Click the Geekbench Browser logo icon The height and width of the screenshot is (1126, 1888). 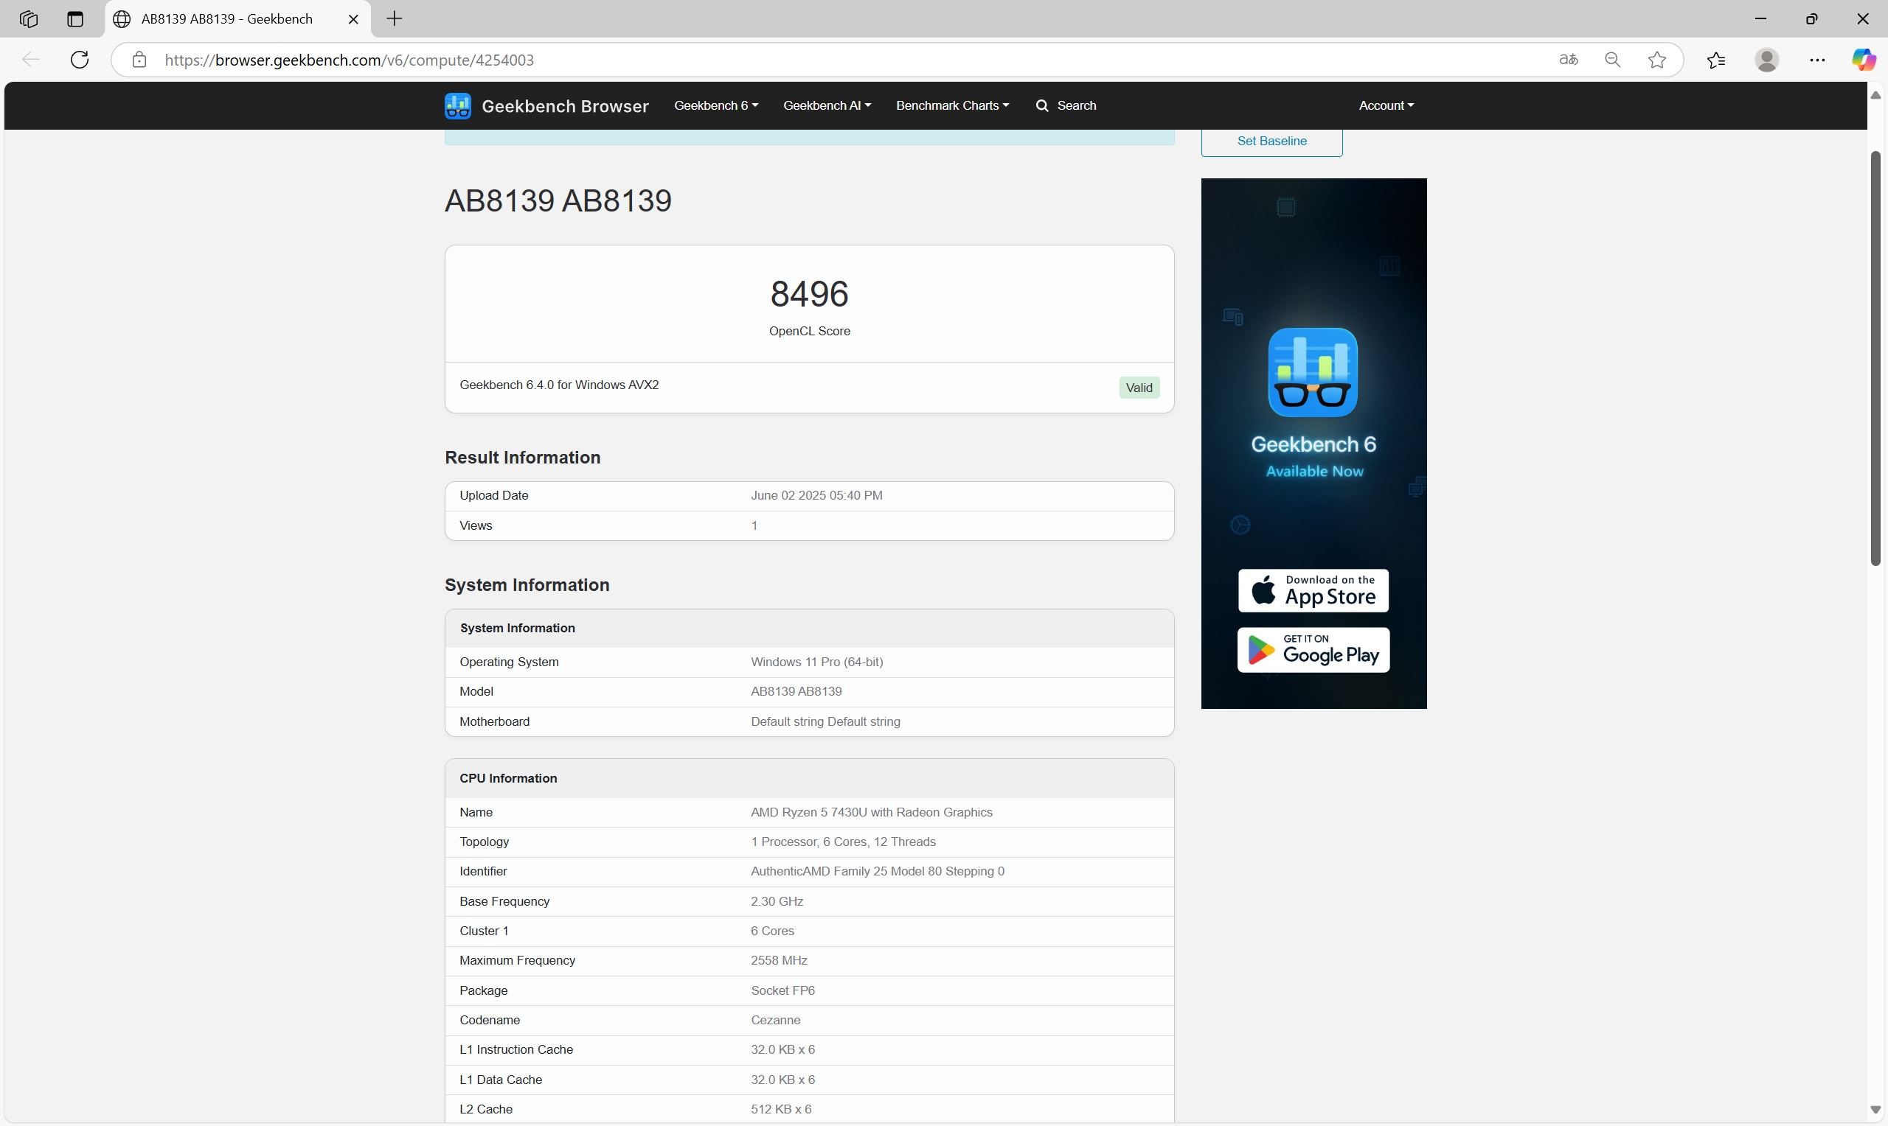[458, 105]
